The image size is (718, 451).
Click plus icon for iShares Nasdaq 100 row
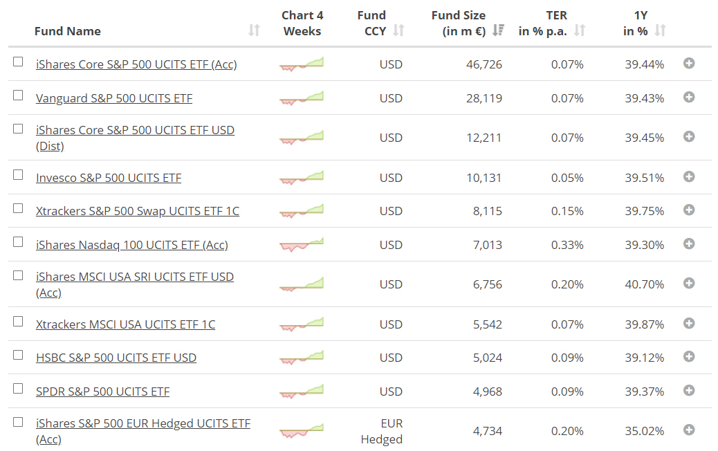click(688, 243)
